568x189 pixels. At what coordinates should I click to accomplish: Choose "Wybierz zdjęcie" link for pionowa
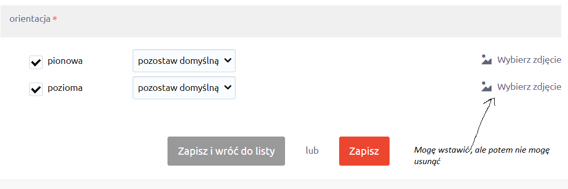coord(529,60)
